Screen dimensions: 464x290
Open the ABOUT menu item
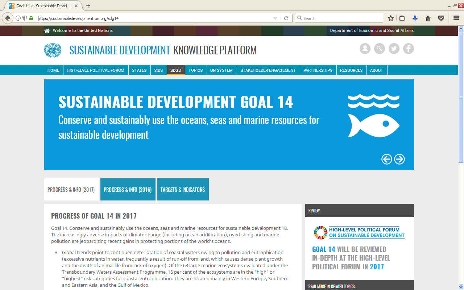click(377, 70)
